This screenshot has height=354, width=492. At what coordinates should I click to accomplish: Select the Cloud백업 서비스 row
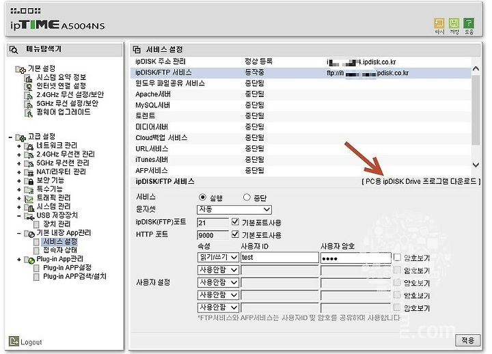[x=301, y=138]
